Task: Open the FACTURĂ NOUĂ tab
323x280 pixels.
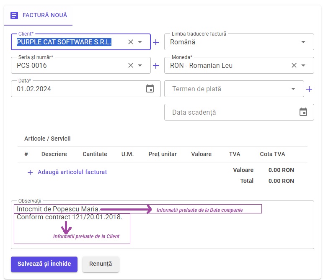Action: (38, 15)
